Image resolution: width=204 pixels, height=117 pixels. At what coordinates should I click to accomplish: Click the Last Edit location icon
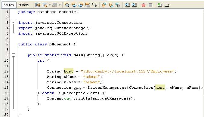[38, 5]
